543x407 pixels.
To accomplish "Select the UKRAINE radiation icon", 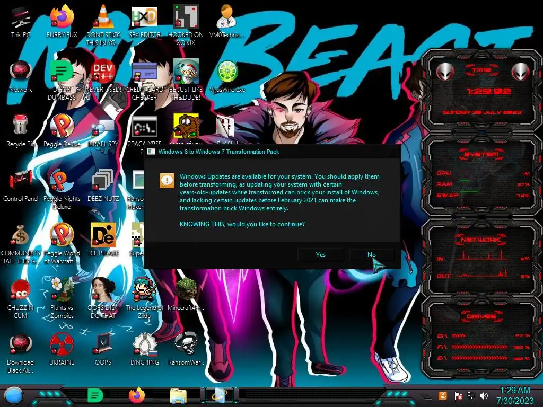I will point(62,350).
